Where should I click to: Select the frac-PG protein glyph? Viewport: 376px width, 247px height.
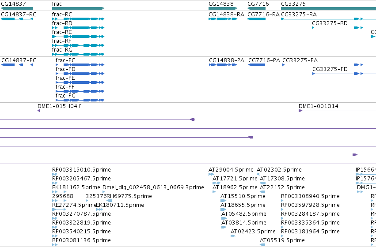click(x=80, y=100)
